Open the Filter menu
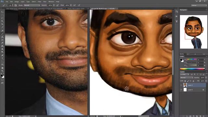The height and width of the screenshot is (117, 208). point(39,2)
